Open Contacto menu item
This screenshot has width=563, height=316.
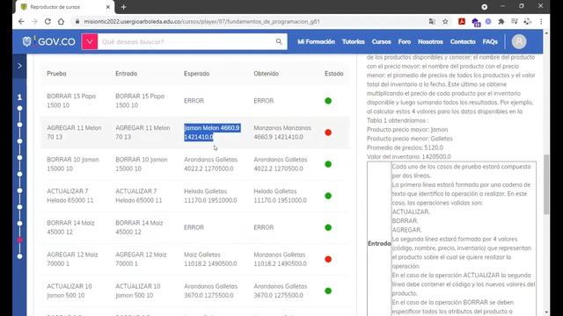click(463, 41)
